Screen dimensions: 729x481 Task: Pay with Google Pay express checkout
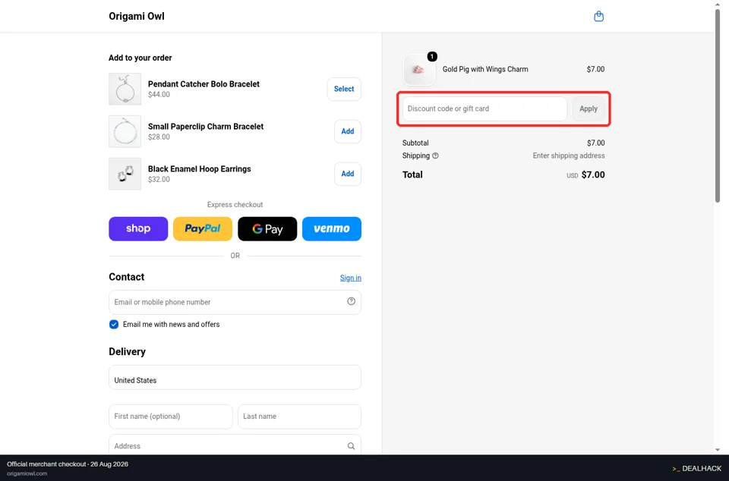click(x=267, y=229)
